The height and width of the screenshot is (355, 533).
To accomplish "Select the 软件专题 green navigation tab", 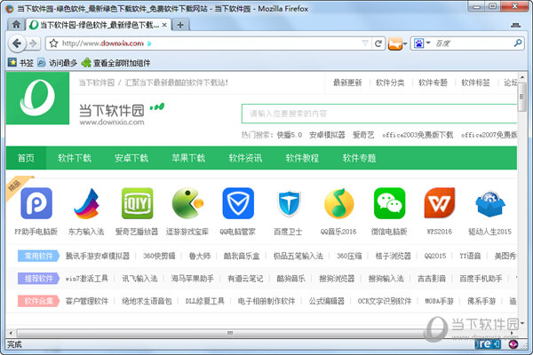I will pos(359,158).
